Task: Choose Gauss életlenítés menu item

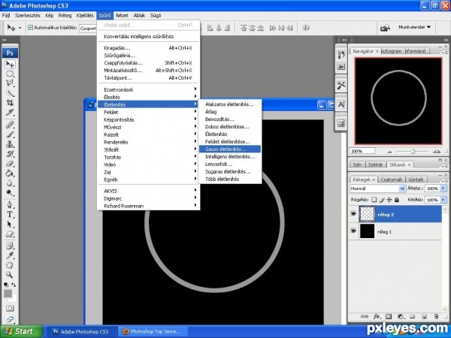Action: click(230, 149)
